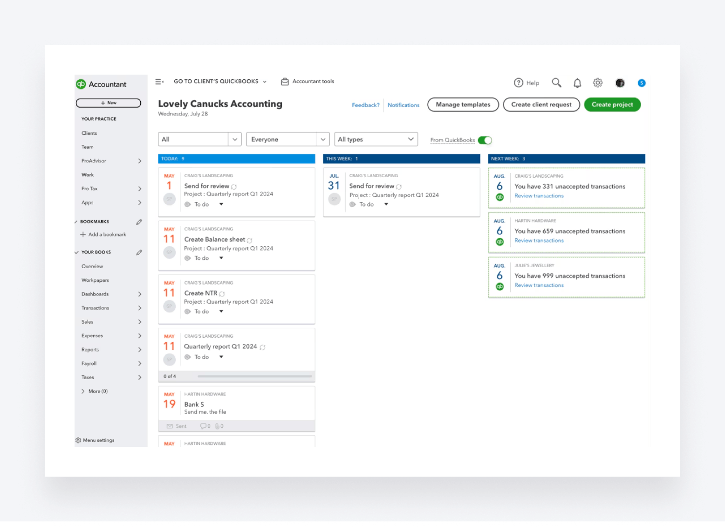Open the Feedback? link
Image resolution: width=725 pixels, height=527 pixels.
[x=366, y=105]
